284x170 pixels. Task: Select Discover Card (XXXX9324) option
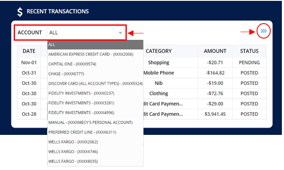[x=95, y=84]
